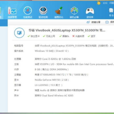
Task: Click the 蓝牙 checkmark feature
Action: pyautogui.click(x=91, y=36)
